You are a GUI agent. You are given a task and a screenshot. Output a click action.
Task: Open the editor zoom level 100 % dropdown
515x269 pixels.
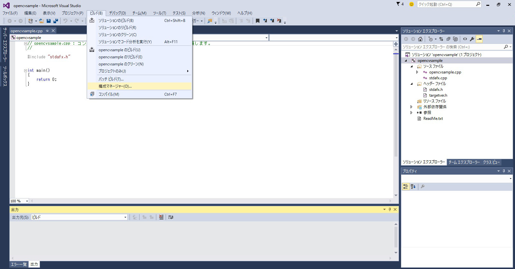[x=27, y=201]
